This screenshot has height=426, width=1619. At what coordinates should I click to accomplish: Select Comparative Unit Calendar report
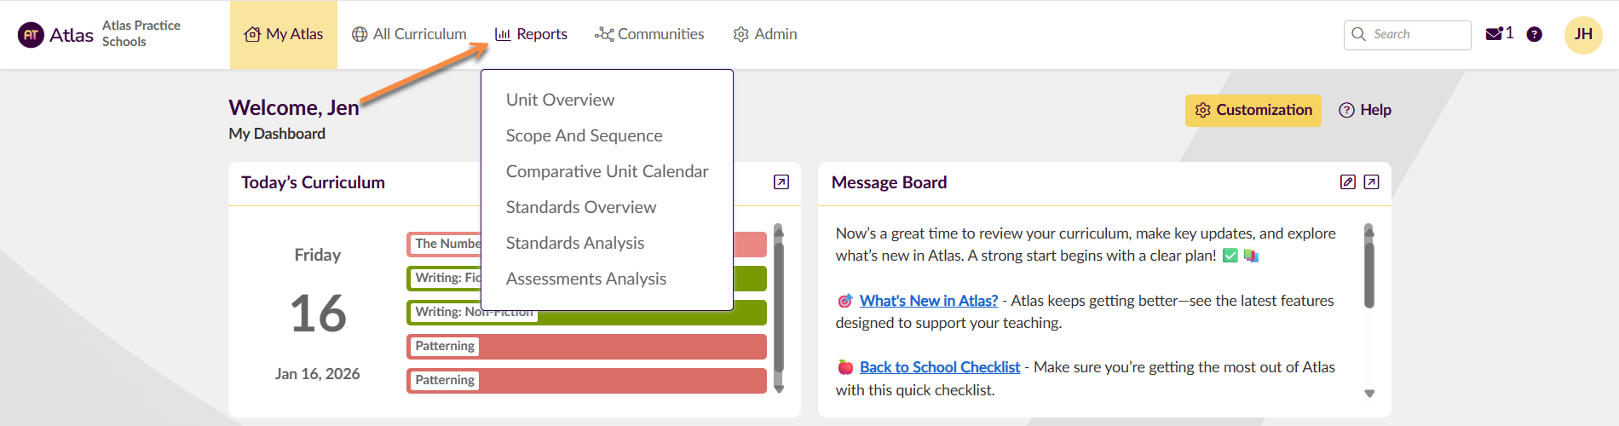click(x=607, y=171)
